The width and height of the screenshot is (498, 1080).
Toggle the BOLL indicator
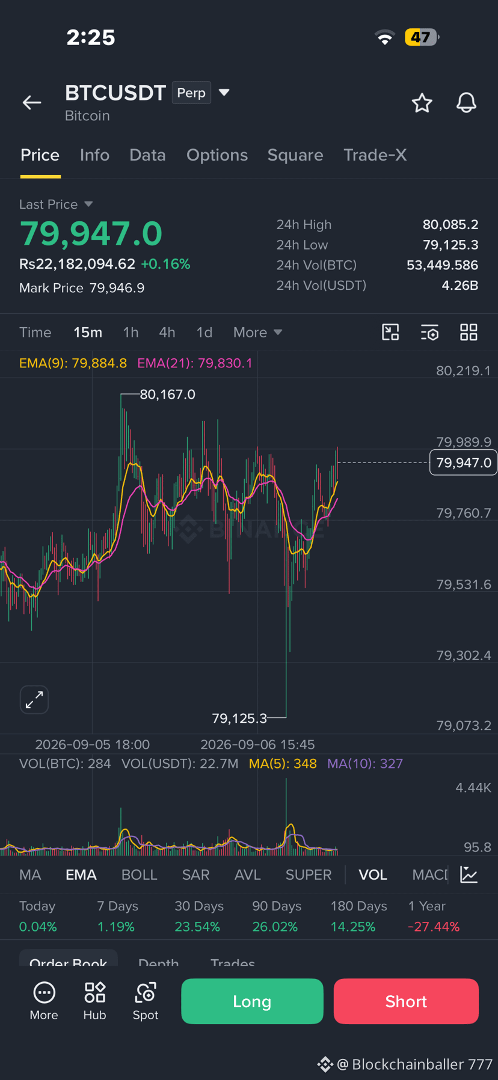click(140, 875)
